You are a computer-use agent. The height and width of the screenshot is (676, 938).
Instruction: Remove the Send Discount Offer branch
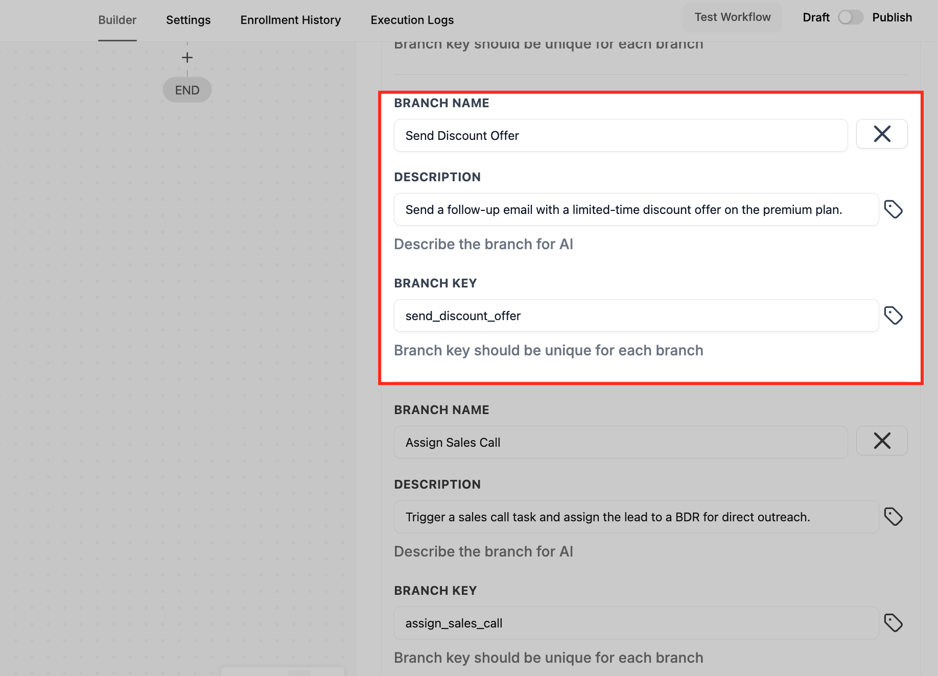882,134
